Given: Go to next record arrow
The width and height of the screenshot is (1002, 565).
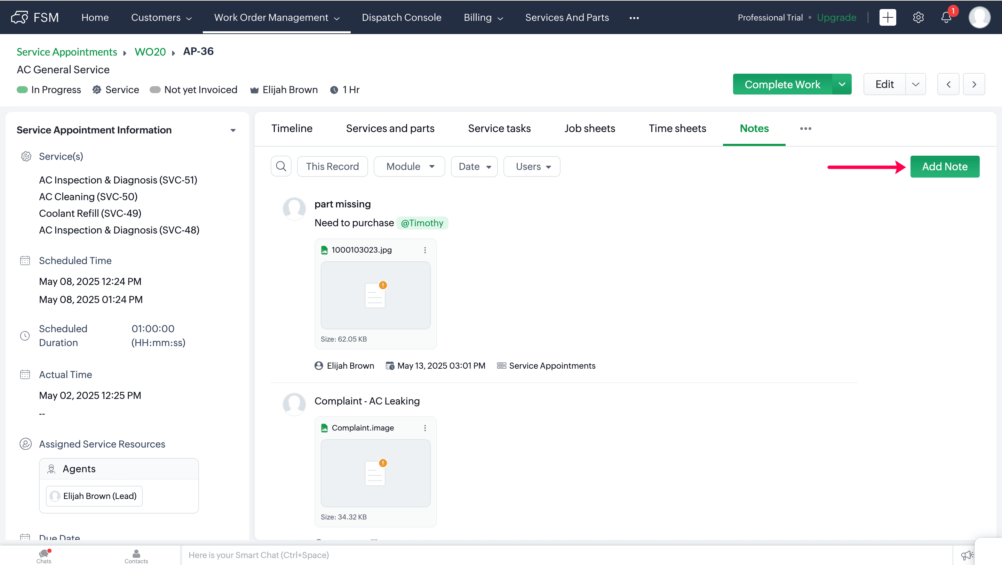Looking at the screenshot, I should (973, 84).
